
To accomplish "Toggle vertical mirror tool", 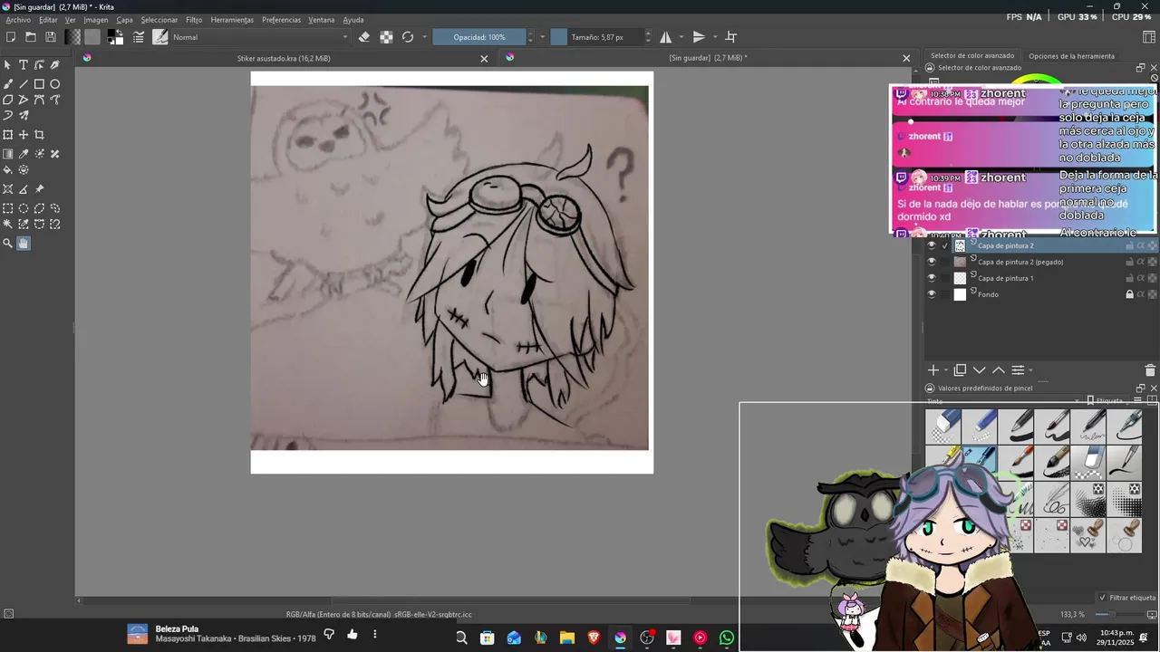I will (x=699, y=37).
